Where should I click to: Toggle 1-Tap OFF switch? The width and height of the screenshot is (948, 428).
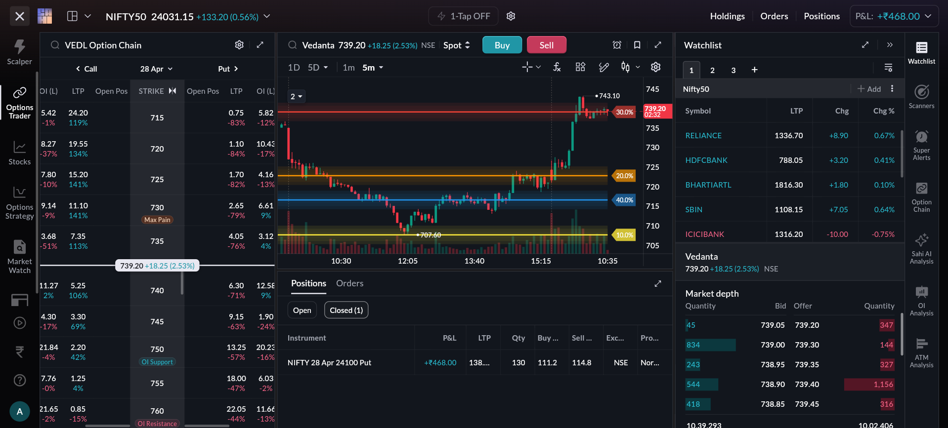pos(463,16)
